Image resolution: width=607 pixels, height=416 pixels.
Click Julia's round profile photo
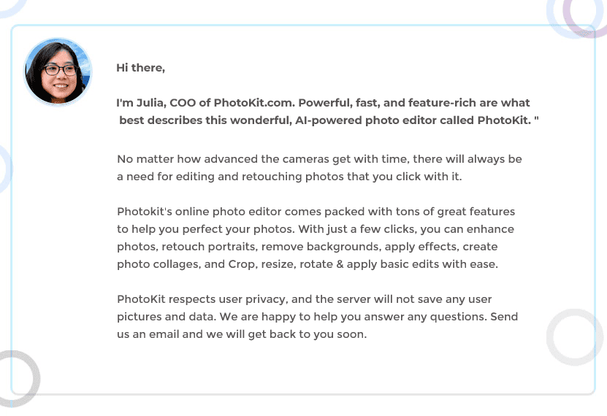tap(58, 72)
